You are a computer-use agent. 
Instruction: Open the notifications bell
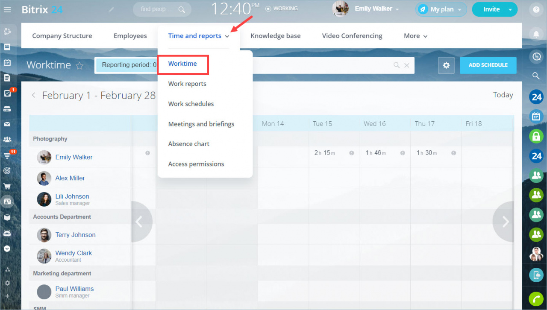tap(536, 34)
